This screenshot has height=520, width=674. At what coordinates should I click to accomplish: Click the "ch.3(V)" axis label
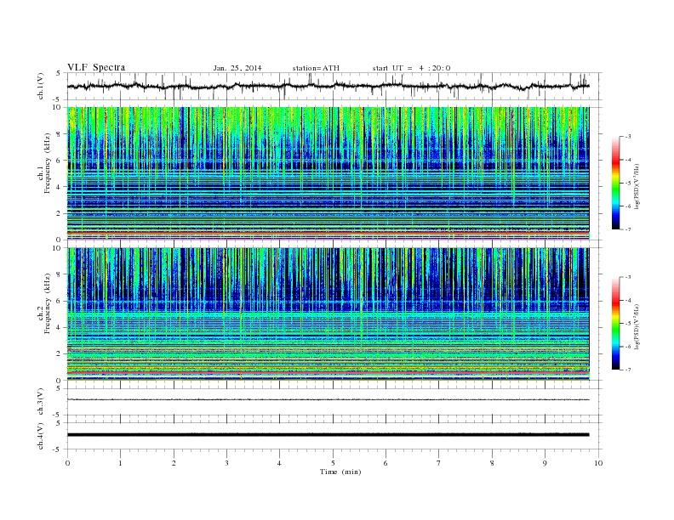(x=40, y=402)
